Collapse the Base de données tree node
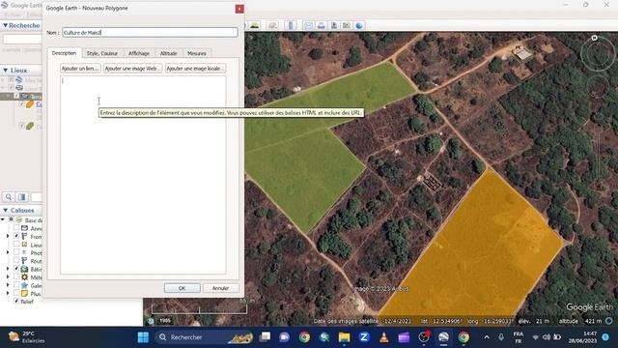Viewport: 618px width, 348px height. (x=3, y=219)
